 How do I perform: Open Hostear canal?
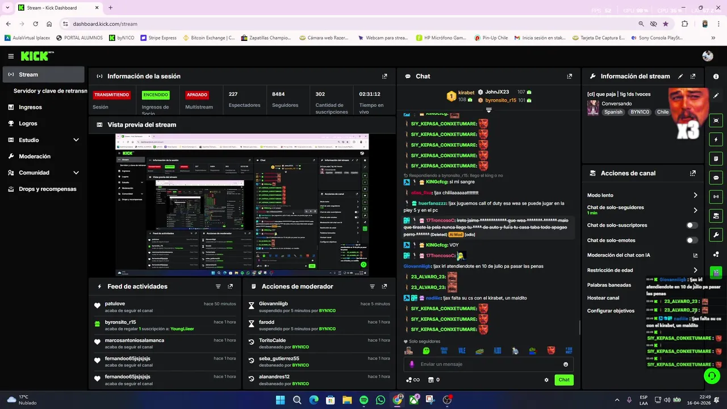603,298
